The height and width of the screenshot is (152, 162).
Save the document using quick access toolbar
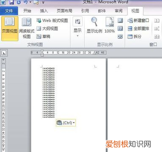(11, 2)
